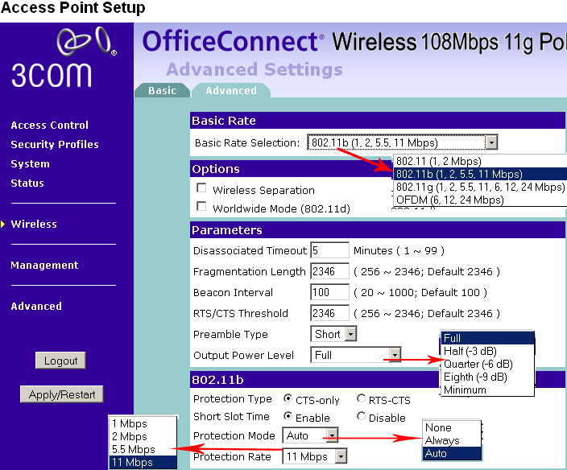Open the Security Profiles page
The height and width of the screenshot is (470, 567).
pyautogui.click(x=55, y=145)
